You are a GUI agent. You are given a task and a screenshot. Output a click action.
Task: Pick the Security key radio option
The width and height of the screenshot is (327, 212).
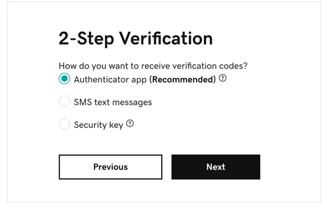tap(64, 124)
